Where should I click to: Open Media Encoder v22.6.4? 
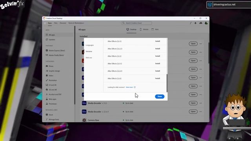pyautogui.click(x=193, y=112)
